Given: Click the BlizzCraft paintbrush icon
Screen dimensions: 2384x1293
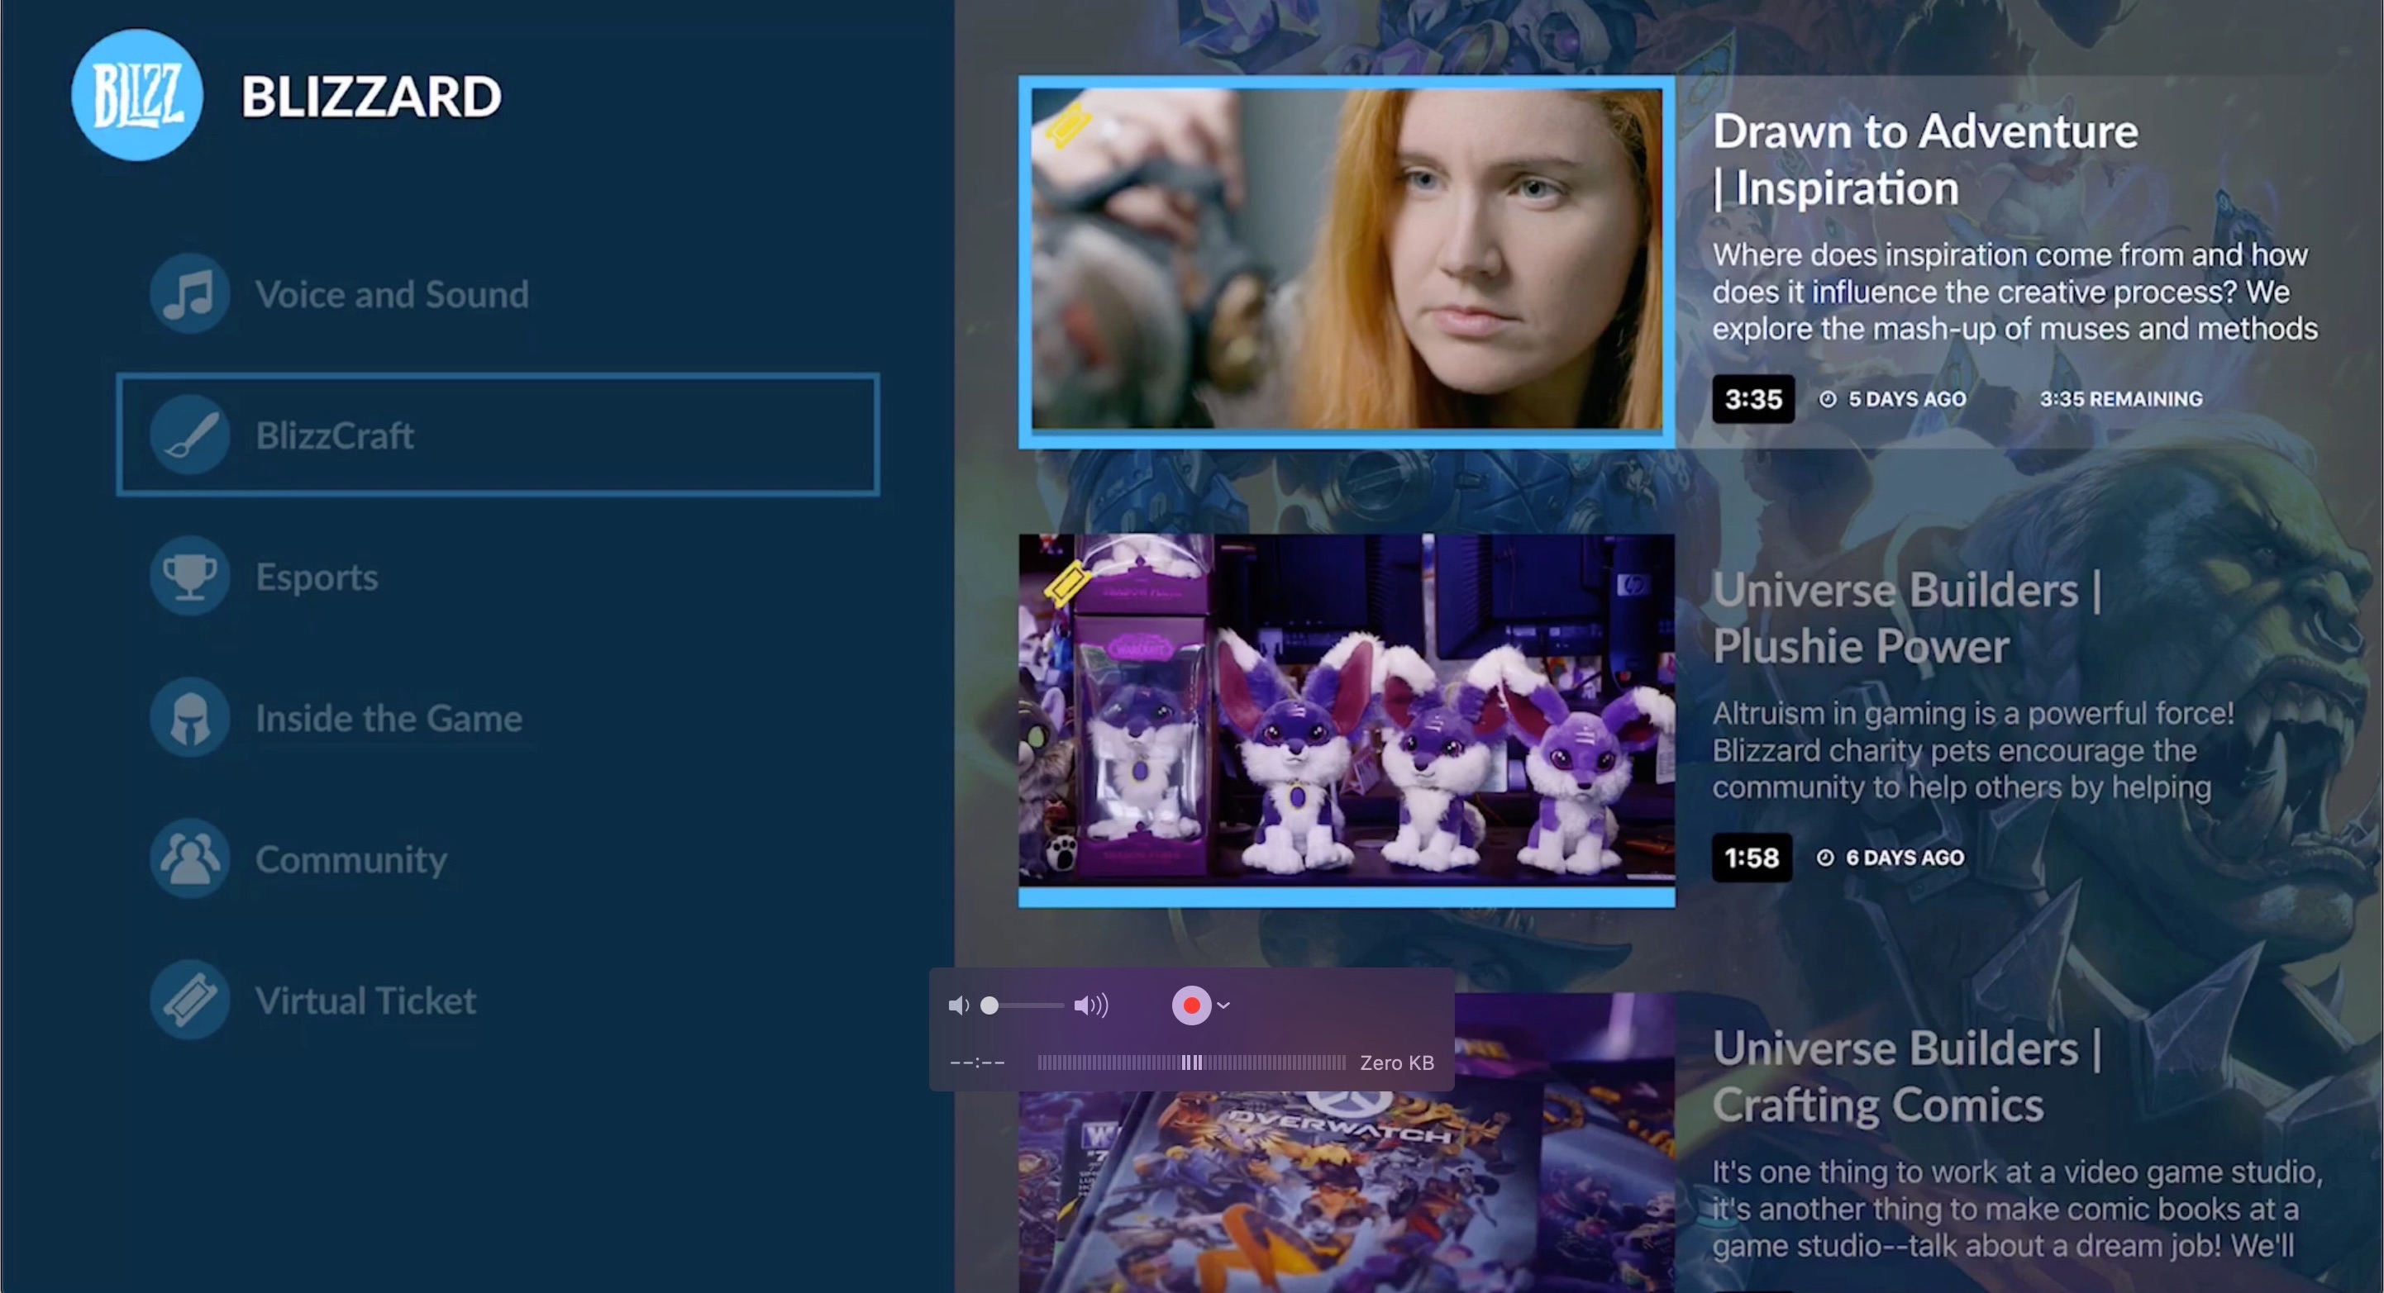Looking at the screenshot, I should (x=190, y=435).
